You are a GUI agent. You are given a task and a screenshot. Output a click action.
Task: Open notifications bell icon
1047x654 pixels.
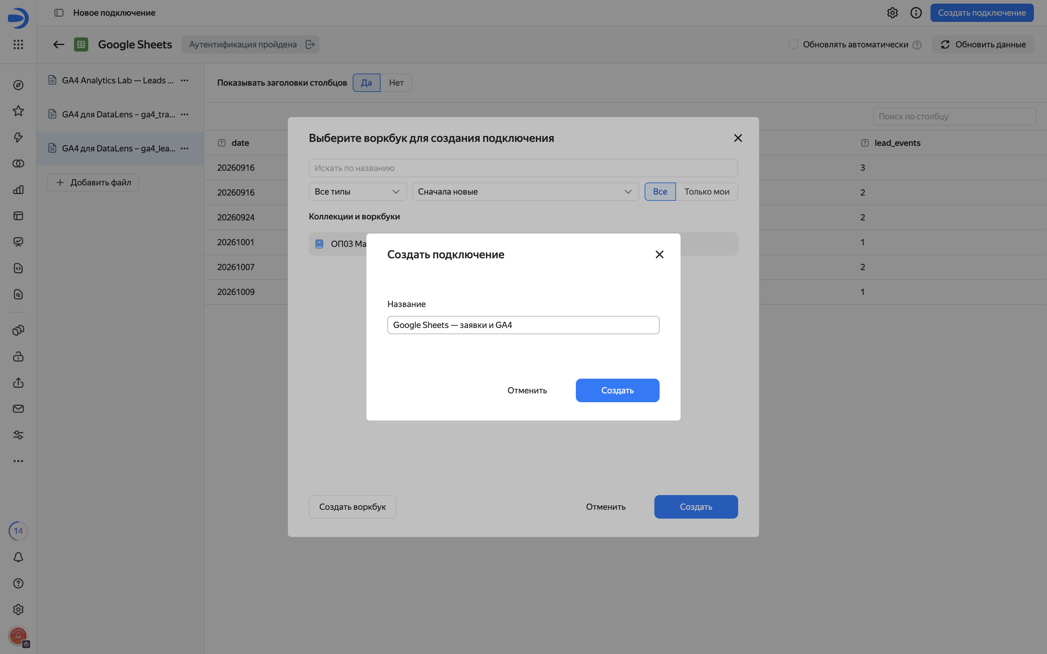tap(18, 557)
